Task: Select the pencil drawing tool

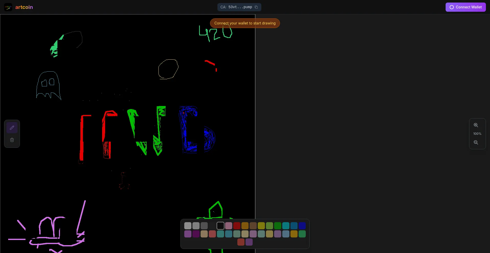Action: [12, 128]
